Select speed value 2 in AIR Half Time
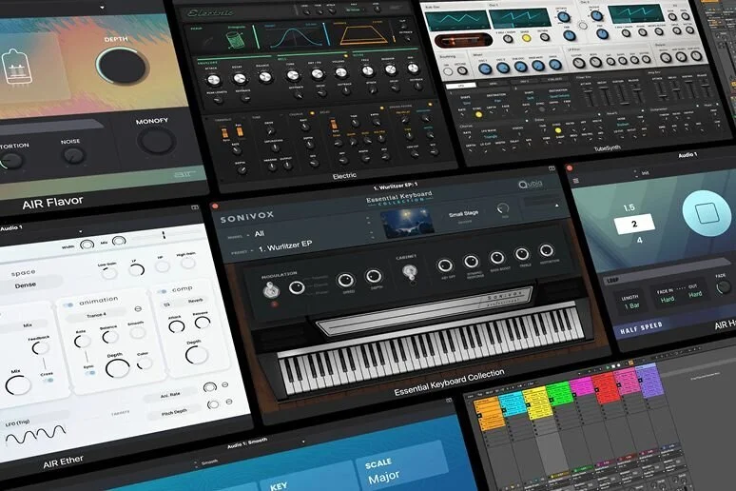Screen dimensions: 736x491 coord(634,224)
